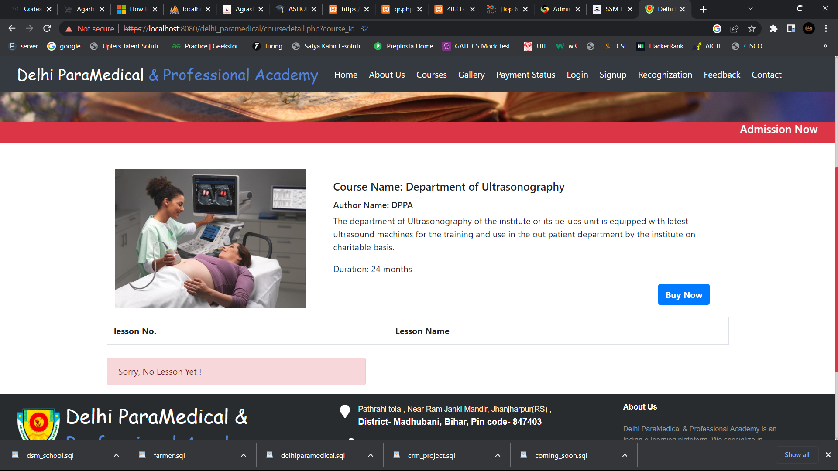Viewport: 838px width, 471px height.
Task: Click the Buy Now button
Action: (683, 295)
